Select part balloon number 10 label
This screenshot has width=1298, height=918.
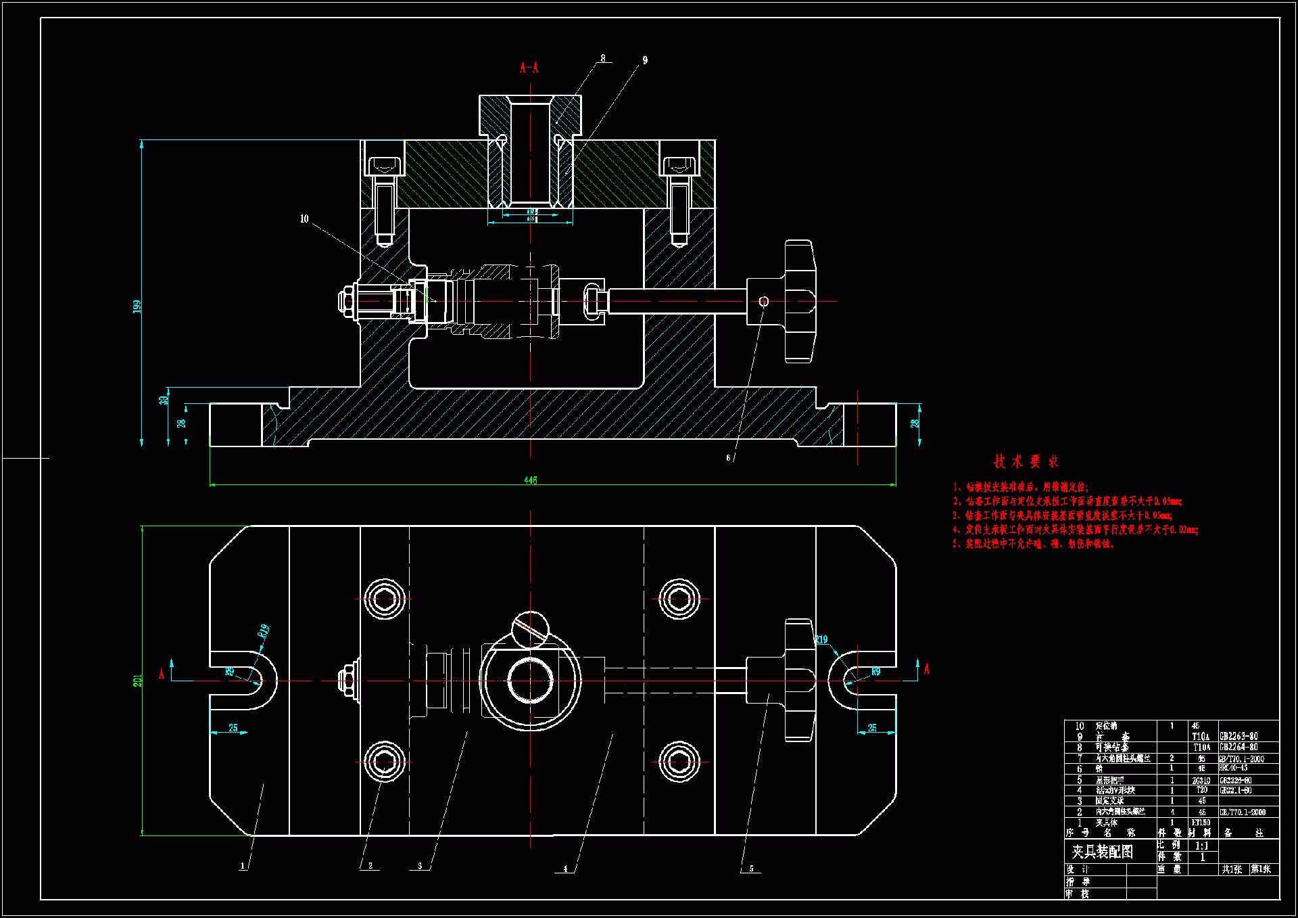tap(304, 219)
